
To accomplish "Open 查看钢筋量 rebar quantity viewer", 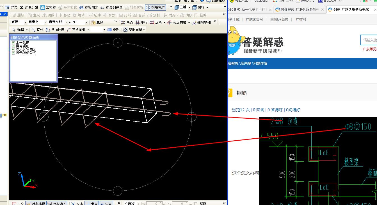I will pyautogui.click(x=111, y=8).
